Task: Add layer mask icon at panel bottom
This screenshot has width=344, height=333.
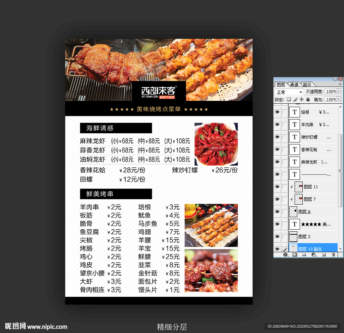Action: point(295,255)
